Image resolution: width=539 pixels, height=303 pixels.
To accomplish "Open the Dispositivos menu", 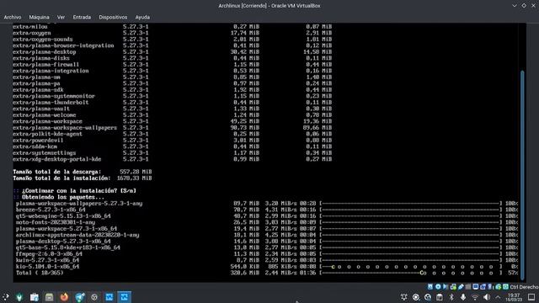I will (113, 17).
